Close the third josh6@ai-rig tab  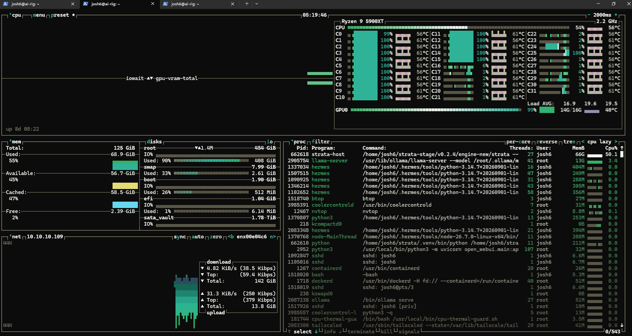click(232, 4)
